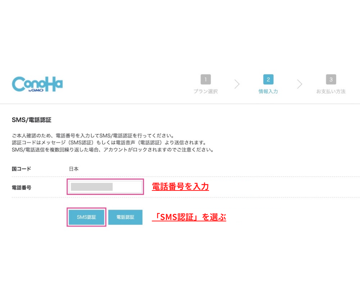Click the 電話番号 label
This screenshot has width=360, height=302.
click(21, 187)
